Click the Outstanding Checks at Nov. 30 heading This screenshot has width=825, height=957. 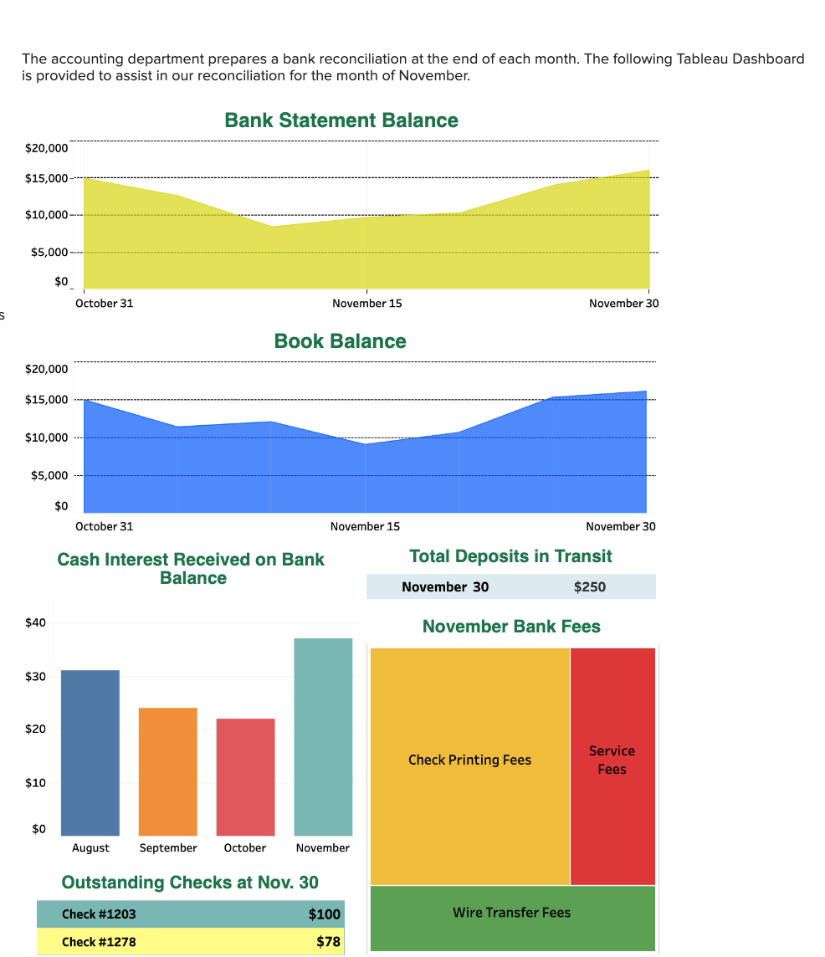point(190,882)
